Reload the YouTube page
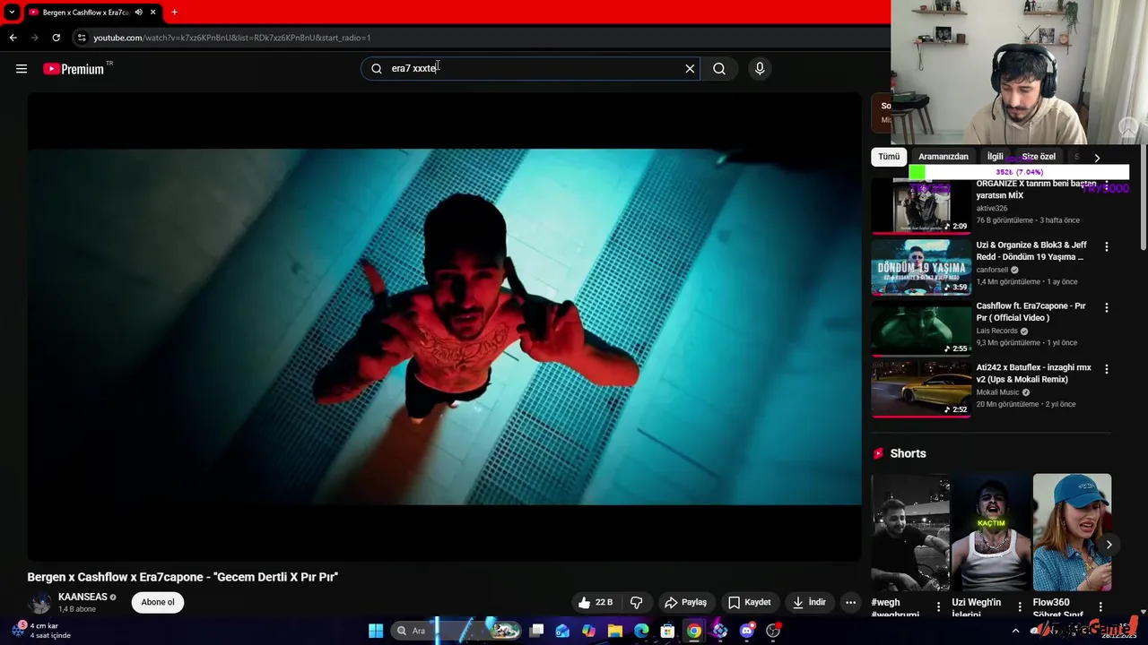 pos(56,38)
